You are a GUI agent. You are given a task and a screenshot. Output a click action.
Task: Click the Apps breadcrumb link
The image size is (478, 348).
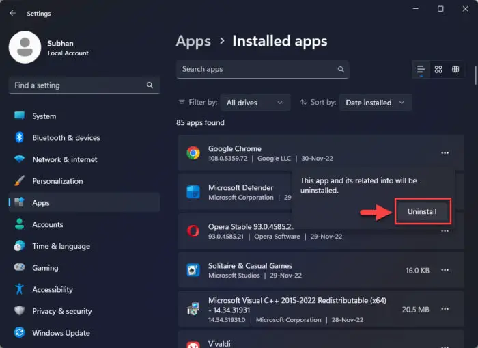click(x=193, y=41)
